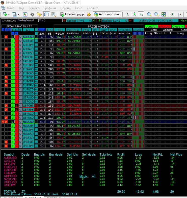Select the EURJPY symbol button

point(28,85)
